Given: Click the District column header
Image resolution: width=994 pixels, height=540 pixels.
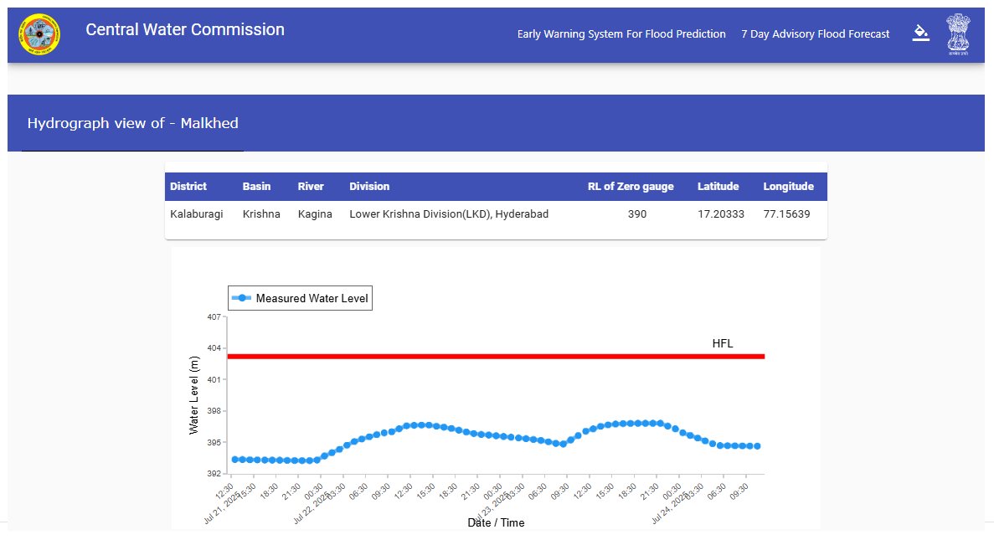Looking at the screenshot, I should point(188,187).
